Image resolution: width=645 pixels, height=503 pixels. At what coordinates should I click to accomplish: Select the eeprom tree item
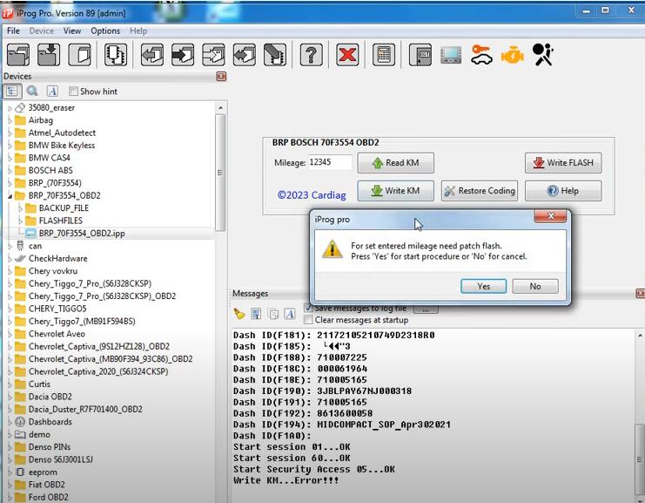click(x=43, y=472)
